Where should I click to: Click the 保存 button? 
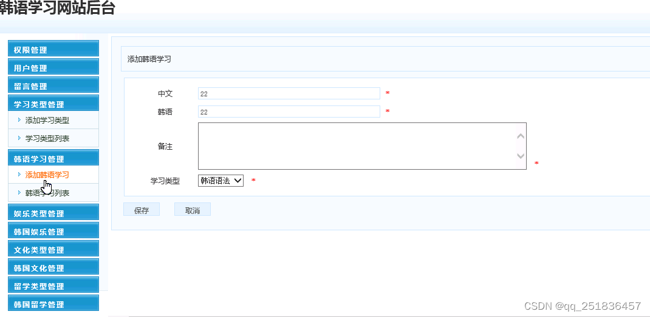point(142,209)
